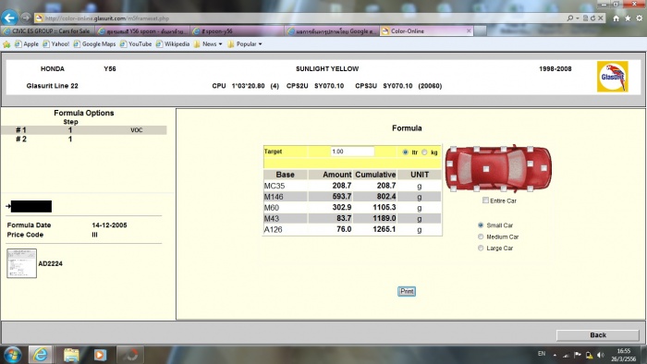Expand the Popular bookmarks folder dropdown
Image resolution: width=647 pixels, height=364 pixels.
click(260, 44)
